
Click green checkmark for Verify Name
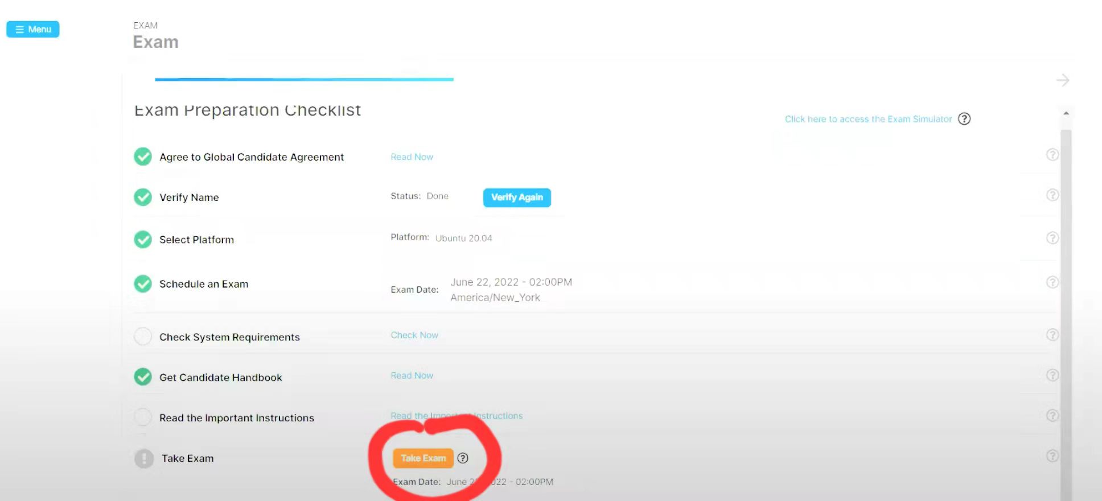coord(143,197)
